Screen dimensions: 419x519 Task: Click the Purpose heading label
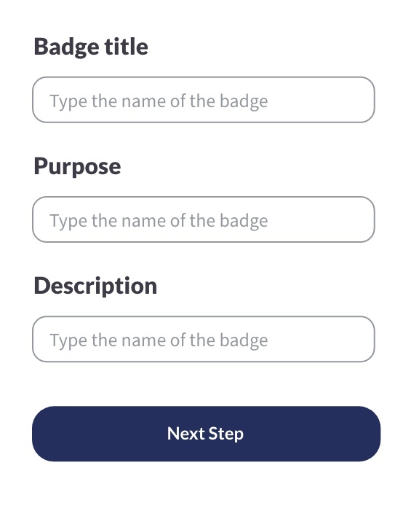coord(77,167)
